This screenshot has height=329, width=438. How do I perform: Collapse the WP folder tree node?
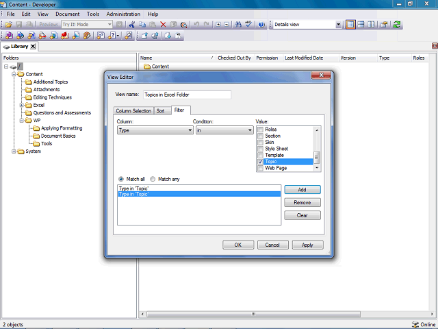click(x=21, y=121)
